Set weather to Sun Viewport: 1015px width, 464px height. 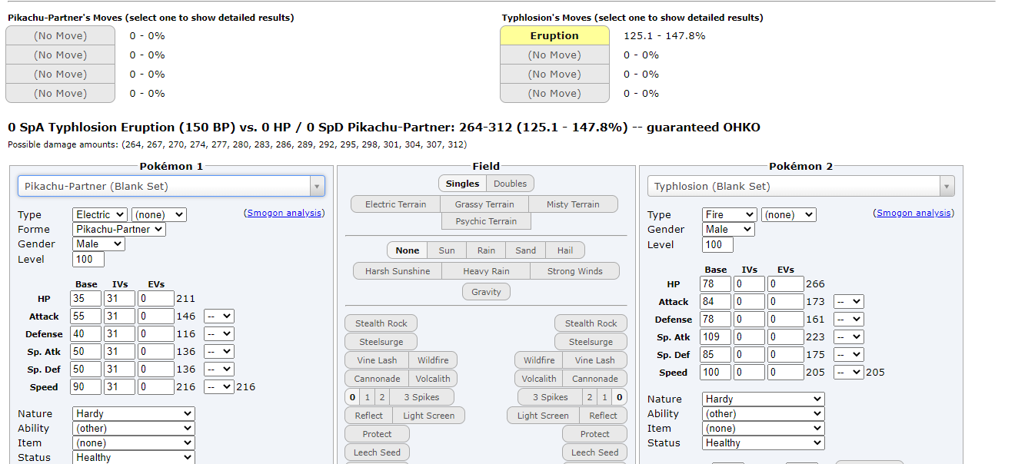[447, 250]
